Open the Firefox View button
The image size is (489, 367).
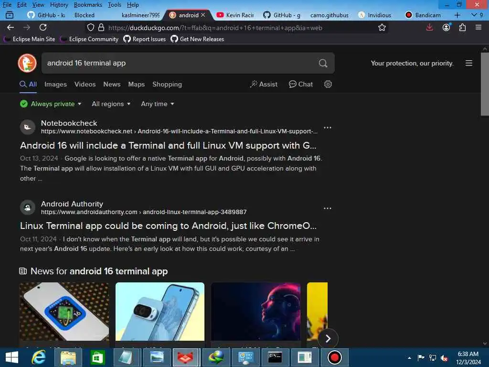[x=10, y=15]
